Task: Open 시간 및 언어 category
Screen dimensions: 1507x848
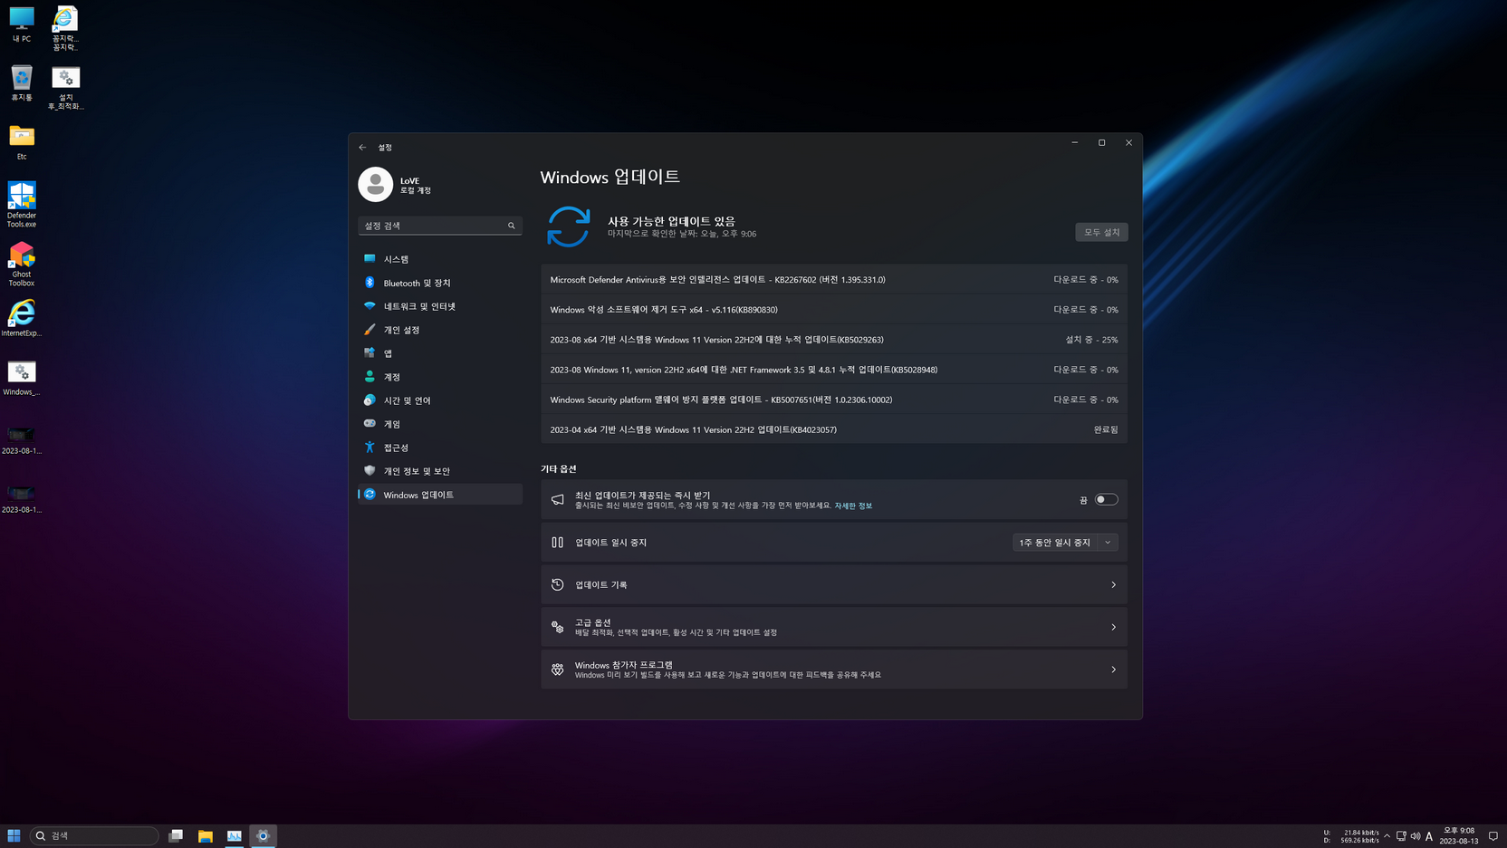Action: [x=440, y=400]
